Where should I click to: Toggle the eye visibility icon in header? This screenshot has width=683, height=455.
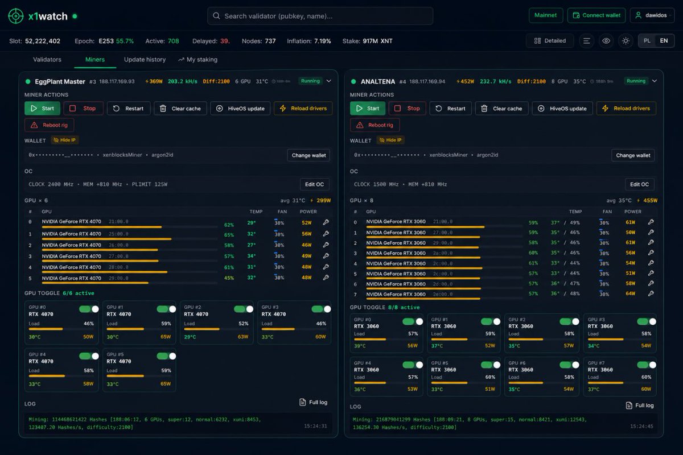pyautogui.click(x=606, y=41)
